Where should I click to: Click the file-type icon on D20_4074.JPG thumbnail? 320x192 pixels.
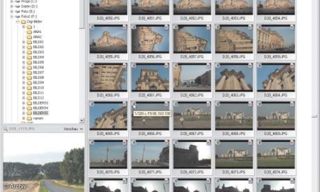(x=292, y=142)
